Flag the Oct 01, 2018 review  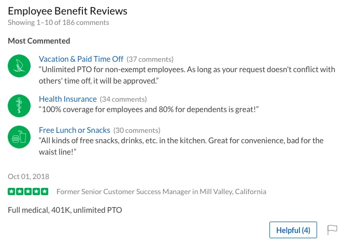(332, 230)
